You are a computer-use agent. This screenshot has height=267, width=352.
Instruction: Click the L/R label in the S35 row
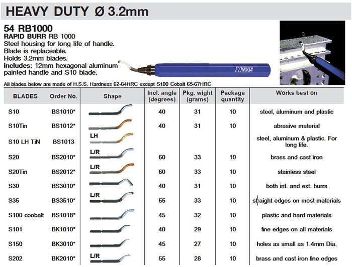(x=95, y=195)
